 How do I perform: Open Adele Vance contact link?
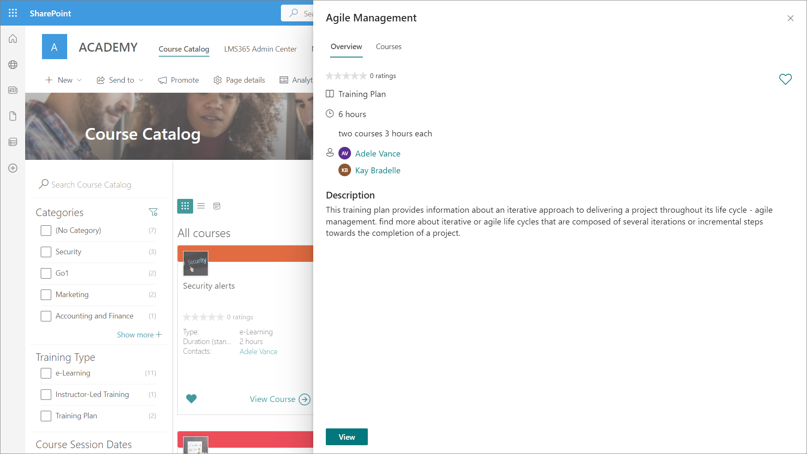[377, 154]
